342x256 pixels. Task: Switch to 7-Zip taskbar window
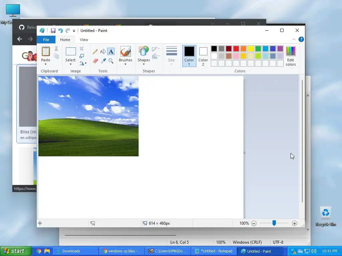coord(167,251)
